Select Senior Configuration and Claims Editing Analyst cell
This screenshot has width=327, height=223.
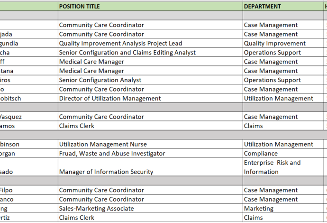[x=150, y=52]
